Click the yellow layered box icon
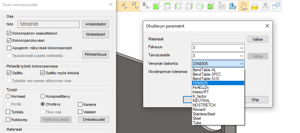Image resolution: width=300 pixels, height=133 pixels. click(254, 6)
